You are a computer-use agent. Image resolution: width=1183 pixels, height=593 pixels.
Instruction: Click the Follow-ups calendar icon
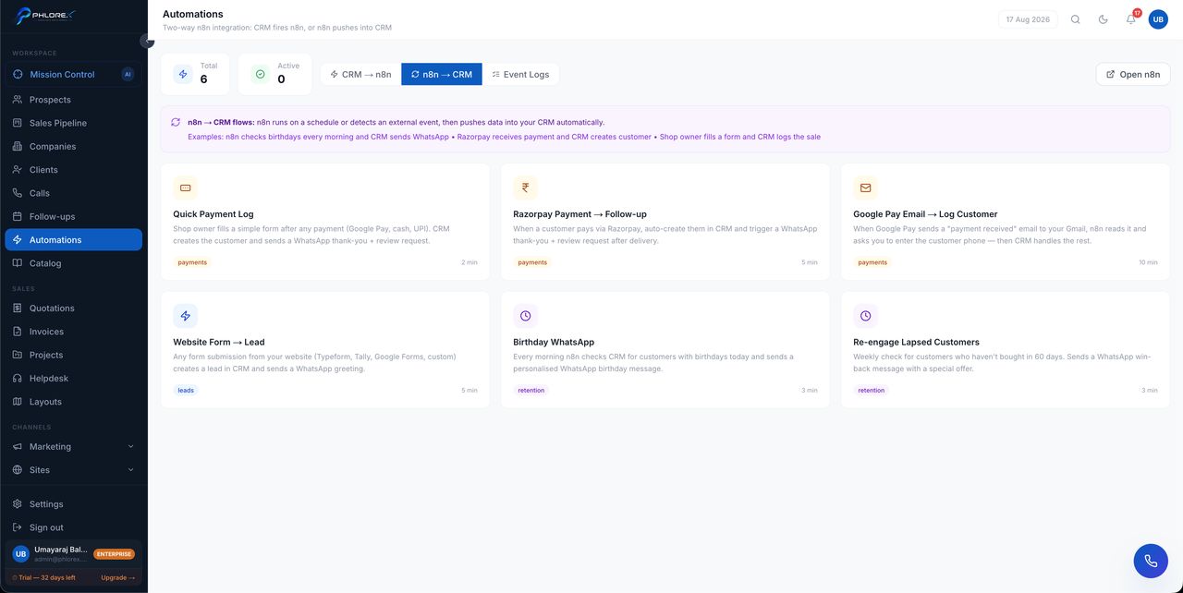(x=18, y=216)
